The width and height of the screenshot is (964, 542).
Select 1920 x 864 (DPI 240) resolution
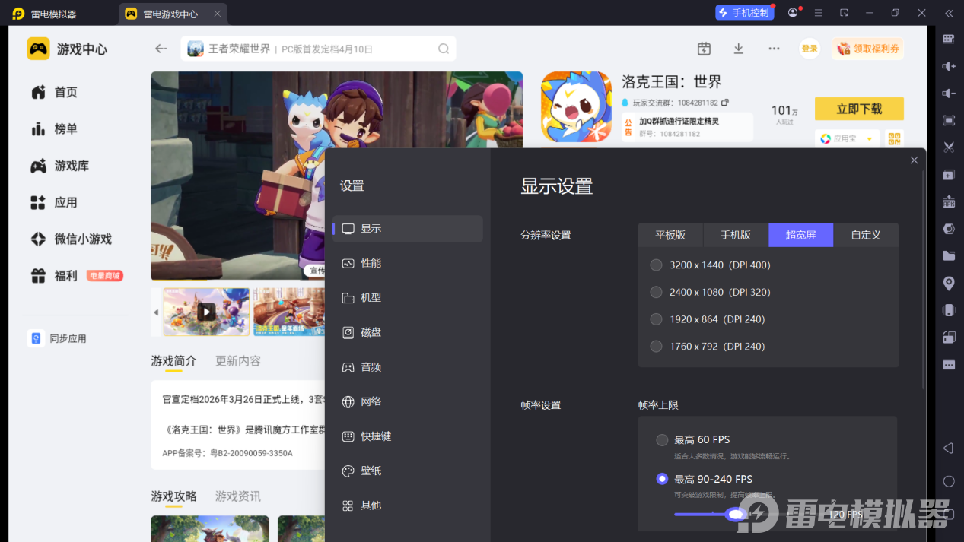click(x=657, y=319)
